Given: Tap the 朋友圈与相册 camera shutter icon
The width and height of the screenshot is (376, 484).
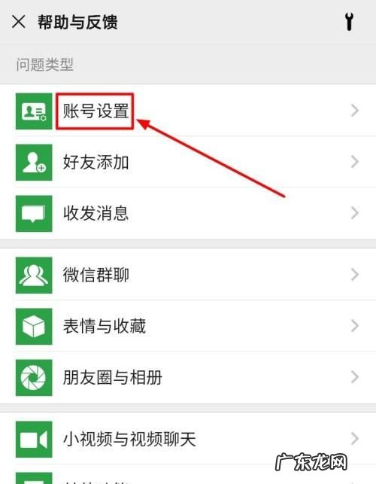Looking at the screenshot, I should pos(34,378).
